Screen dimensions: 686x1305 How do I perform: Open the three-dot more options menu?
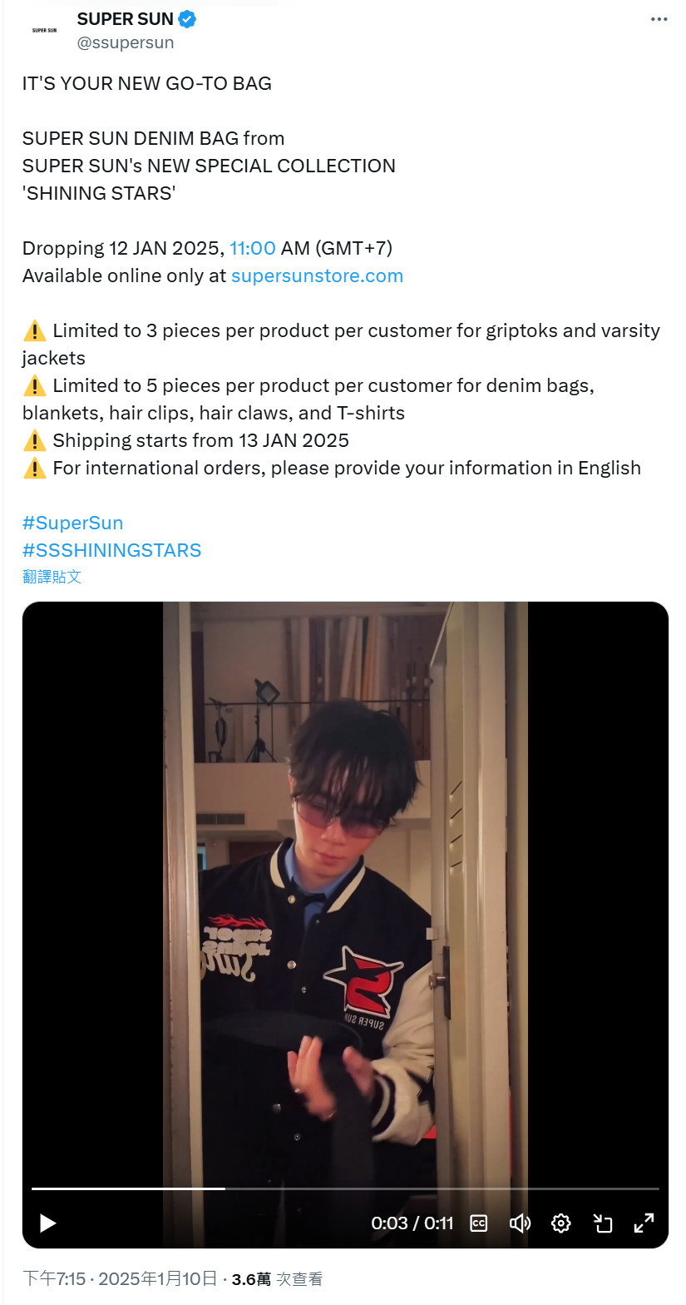(x=659, y=18)
